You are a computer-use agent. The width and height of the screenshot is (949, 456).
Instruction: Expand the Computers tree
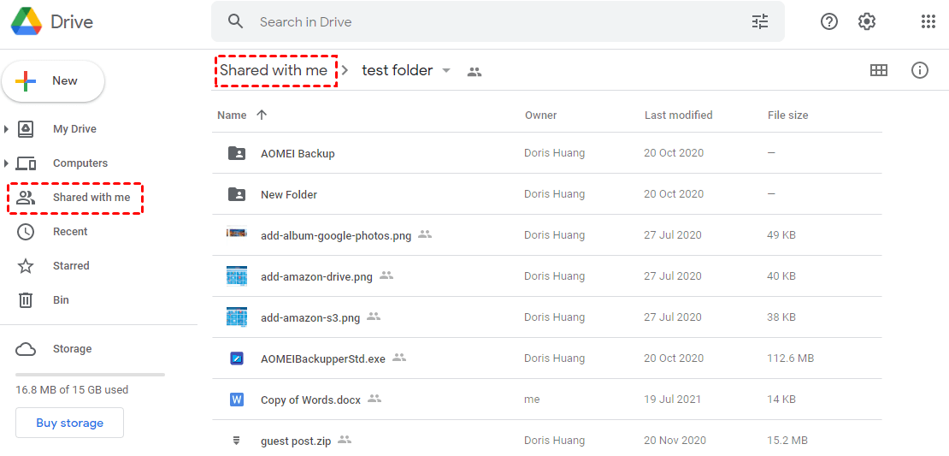click(x=7, y=163)
